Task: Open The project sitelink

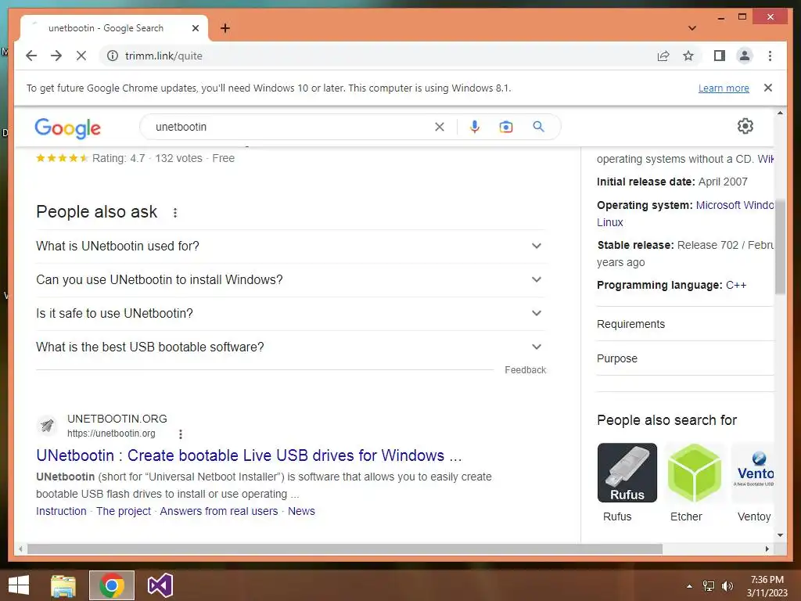Action: click(124, 511)
